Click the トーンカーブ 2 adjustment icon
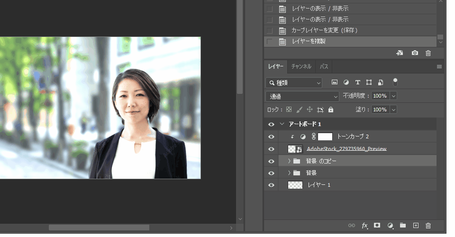Viewport: 455px width, 237px height. [x=303, y=137]
